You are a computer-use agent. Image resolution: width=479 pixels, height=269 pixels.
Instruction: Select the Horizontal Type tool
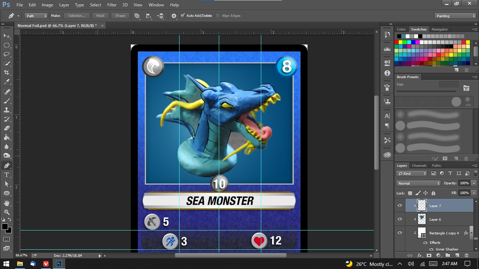pos(7,175)
